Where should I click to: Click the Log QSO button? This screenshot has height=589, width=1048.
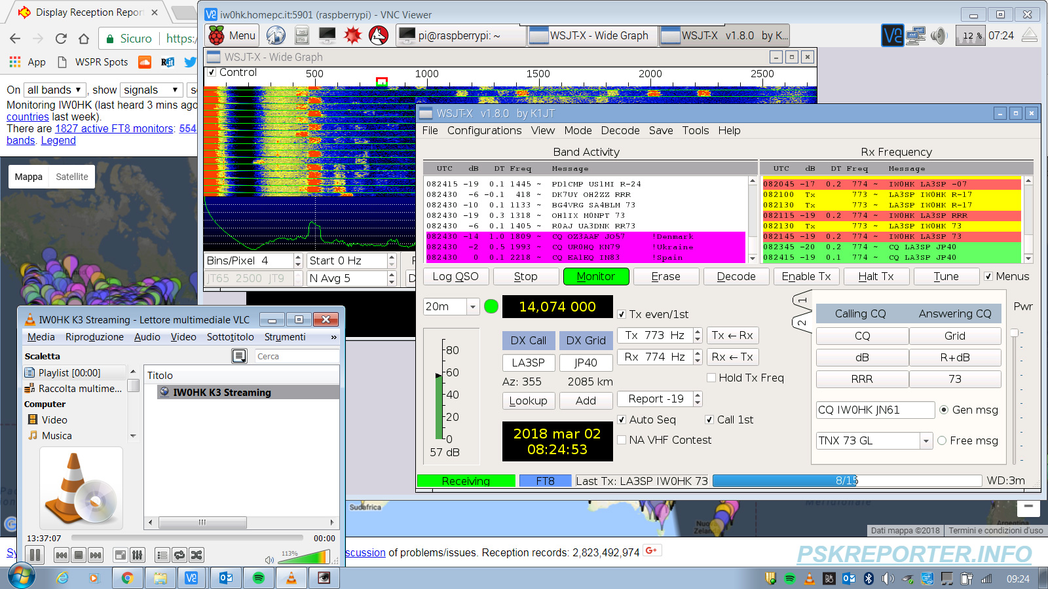tap(455, 276)
